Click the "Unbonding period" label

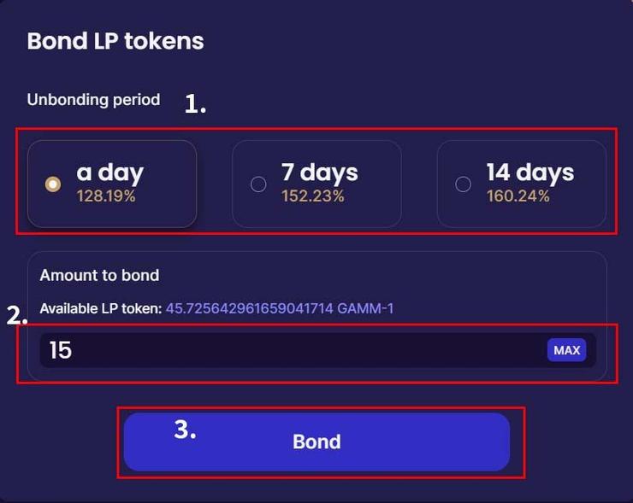[93, 100]
